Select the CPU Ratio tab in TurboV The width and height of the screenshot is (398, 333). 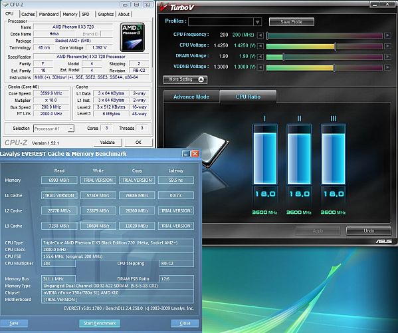click(248, 97)
